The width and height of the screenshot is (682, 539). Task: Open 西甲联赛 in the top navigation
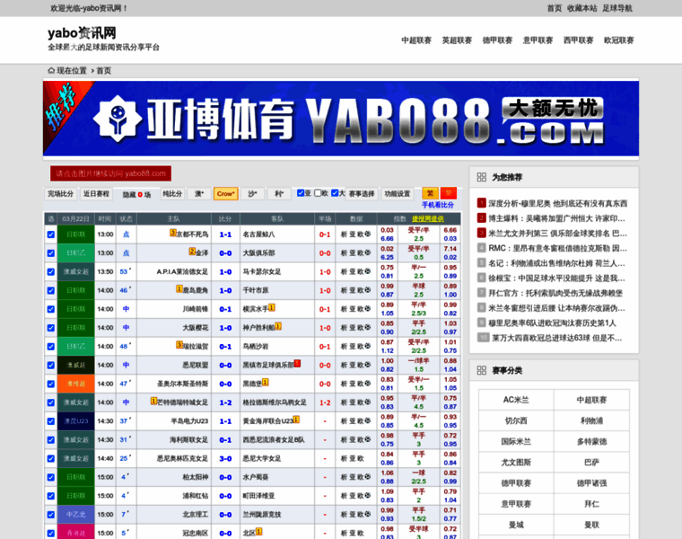[578, 40]
